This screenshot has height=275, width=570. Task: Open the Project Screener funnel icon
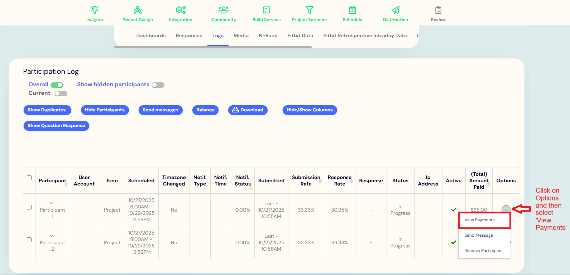[x=310, y=10]
